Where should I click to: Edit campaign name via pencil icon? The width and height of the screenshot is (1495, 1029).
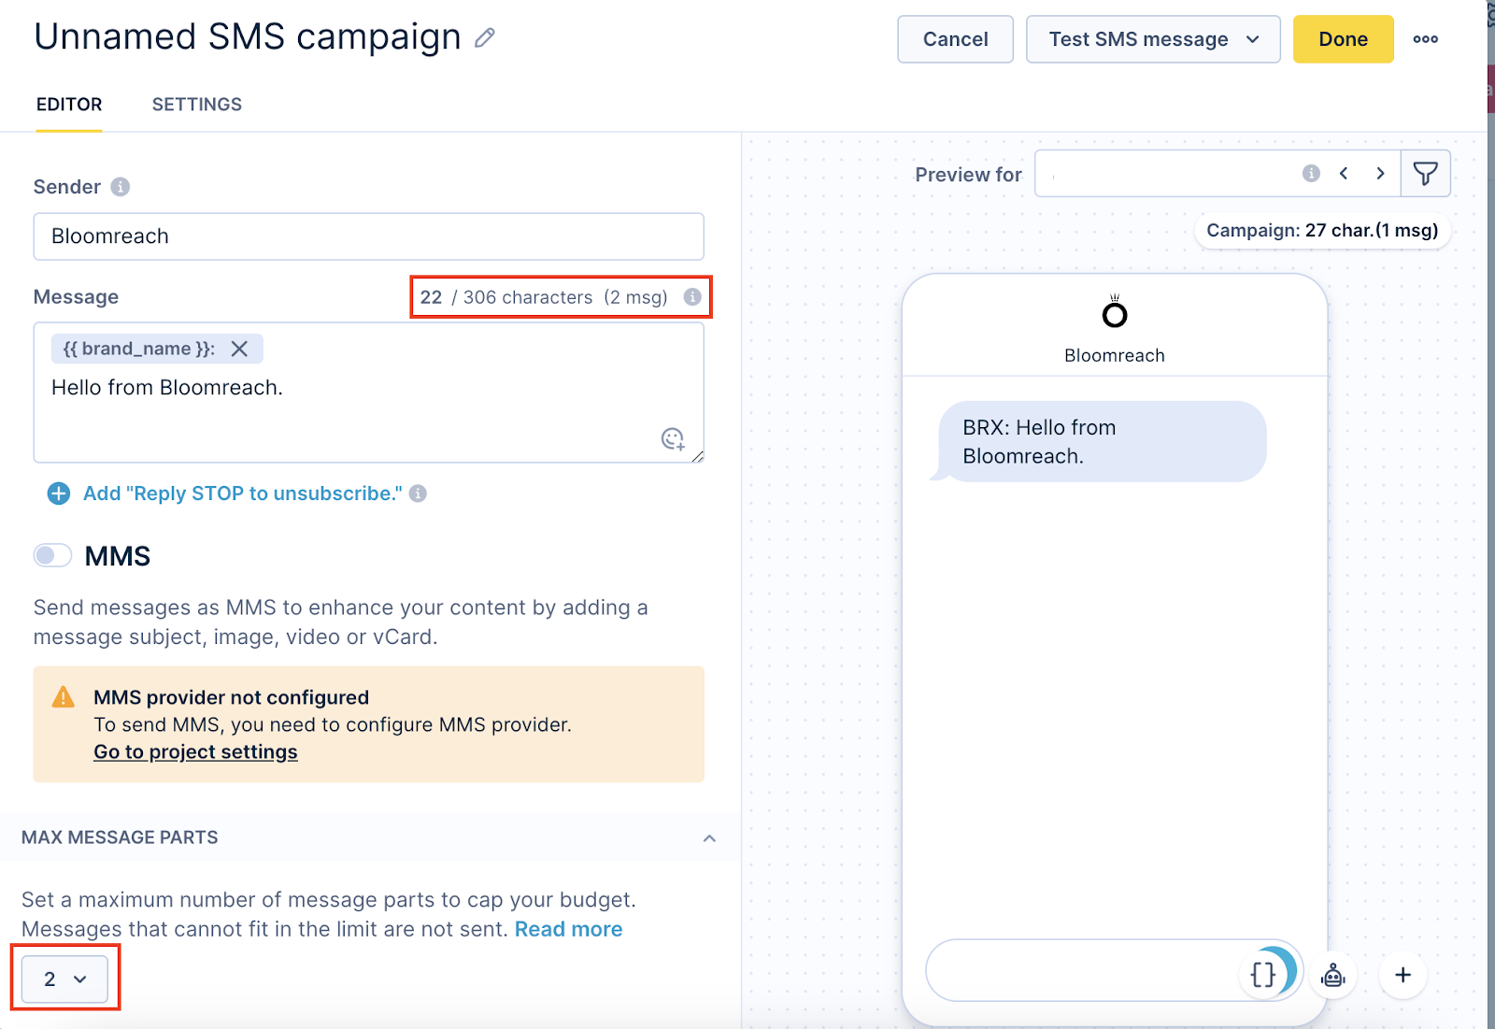[x=484, y=37]
